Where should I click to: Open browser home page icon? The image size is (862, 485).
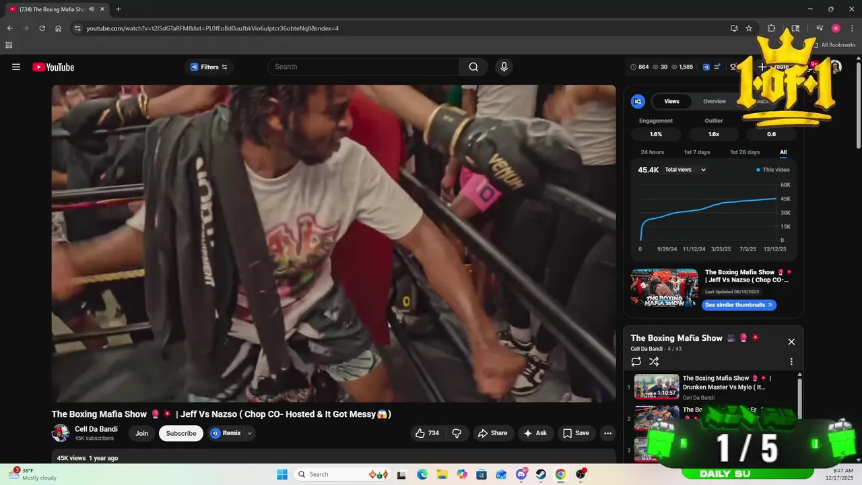click(59, 28)
